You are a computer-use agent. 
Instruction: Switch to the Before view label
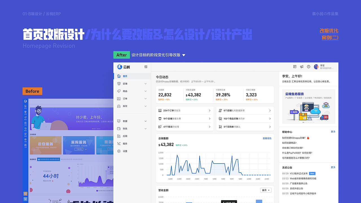point(32,91)
